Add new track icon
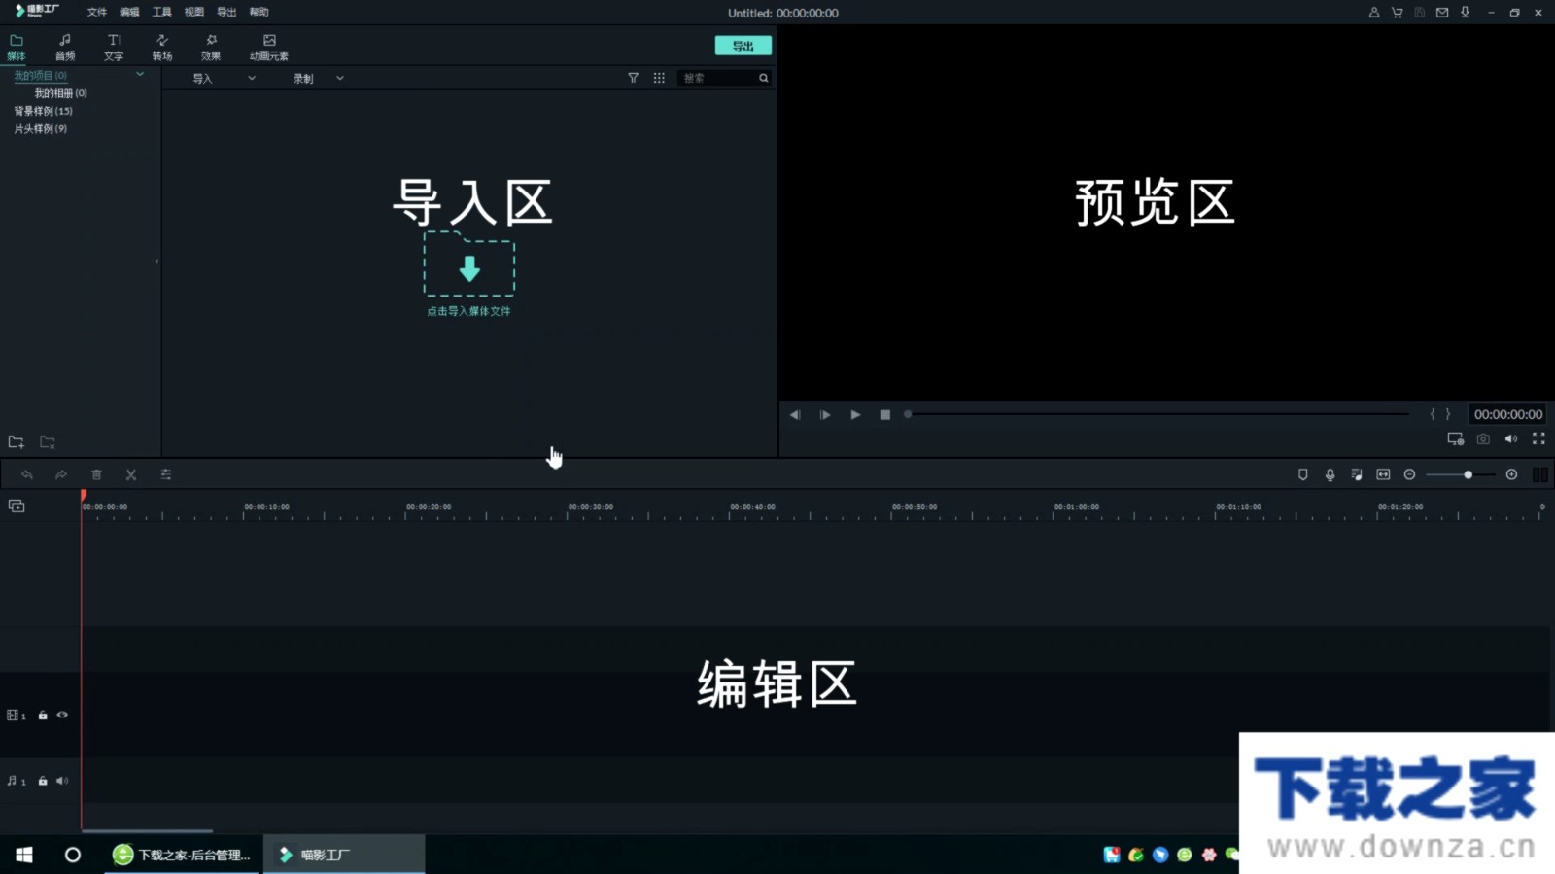 pos(17,507)
